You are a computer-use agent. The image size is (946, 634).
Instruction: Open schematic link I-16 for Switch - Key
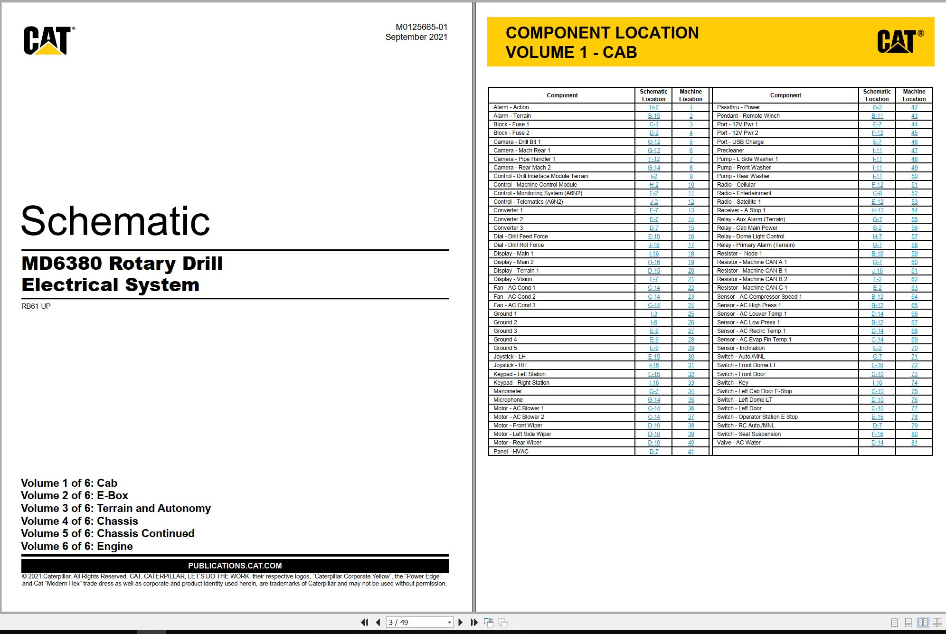(x=877, y=383)
